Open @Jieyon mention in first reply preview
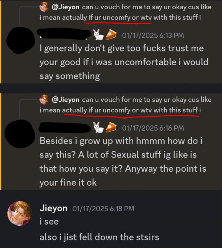The width and height of the screenshot is (222, 248). tap(65, 7)
